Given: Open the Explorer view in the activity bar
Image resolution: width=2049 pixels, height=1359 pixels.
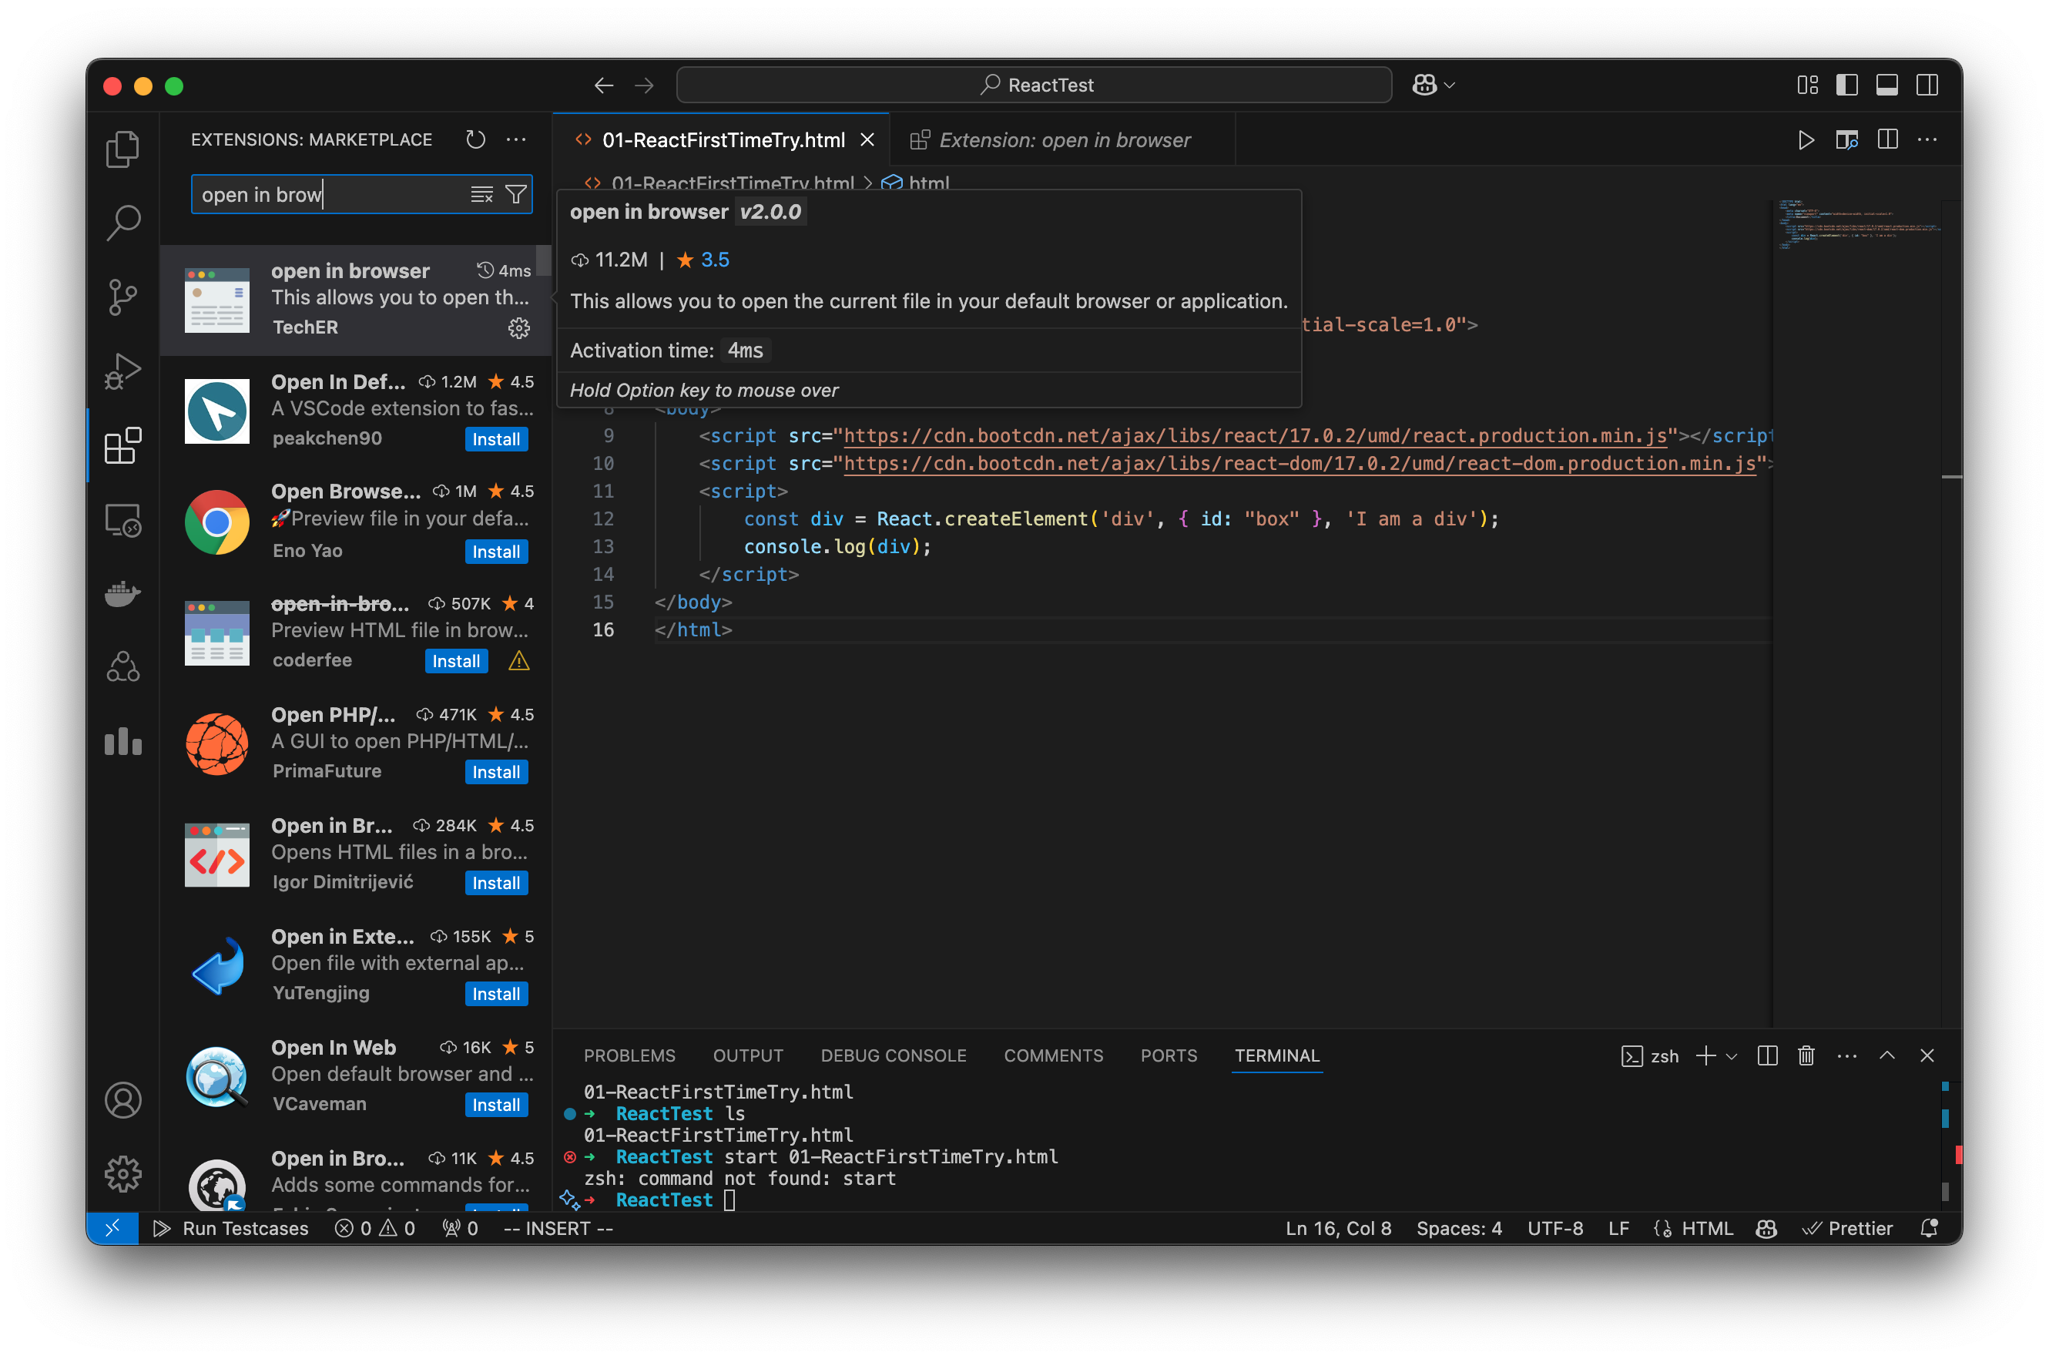Looking at the screenshot, I should (x=122, y=148).
